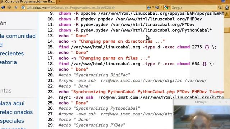Click the reload icon in address bar

point(157,7)
